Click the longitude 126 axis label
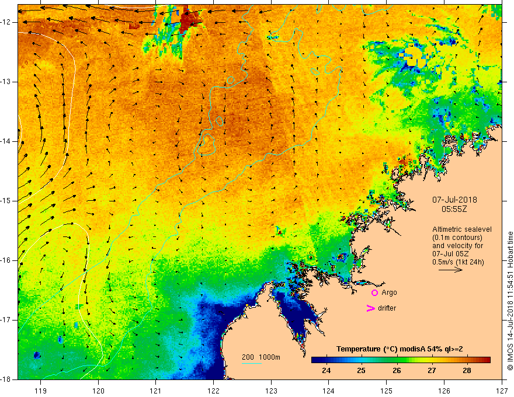The width and height of the screenshot is (514, 397). tap(444, 391)
